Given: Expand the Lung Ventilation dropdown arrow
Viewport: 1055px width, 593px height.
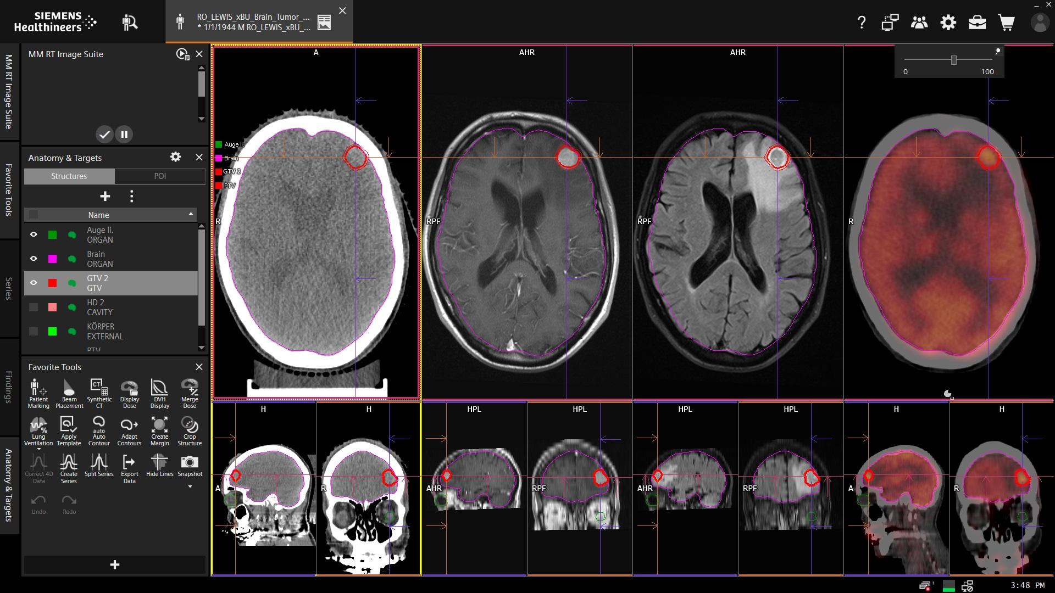Looking at the screenshot, I should click(x=38, y=450).
